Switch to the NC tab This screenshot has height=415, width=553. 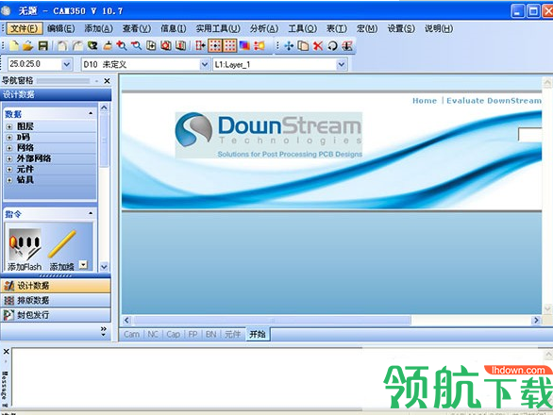click(x=153, y=334)
